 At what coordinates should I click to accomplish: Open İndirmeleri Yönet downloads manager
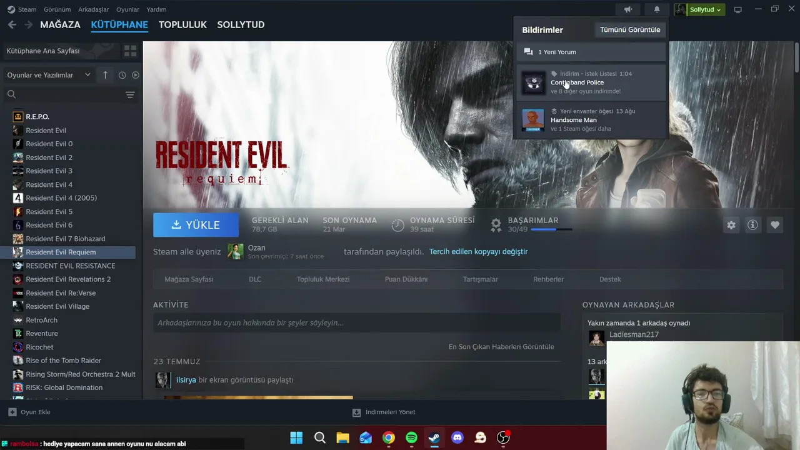click(384, 412)
